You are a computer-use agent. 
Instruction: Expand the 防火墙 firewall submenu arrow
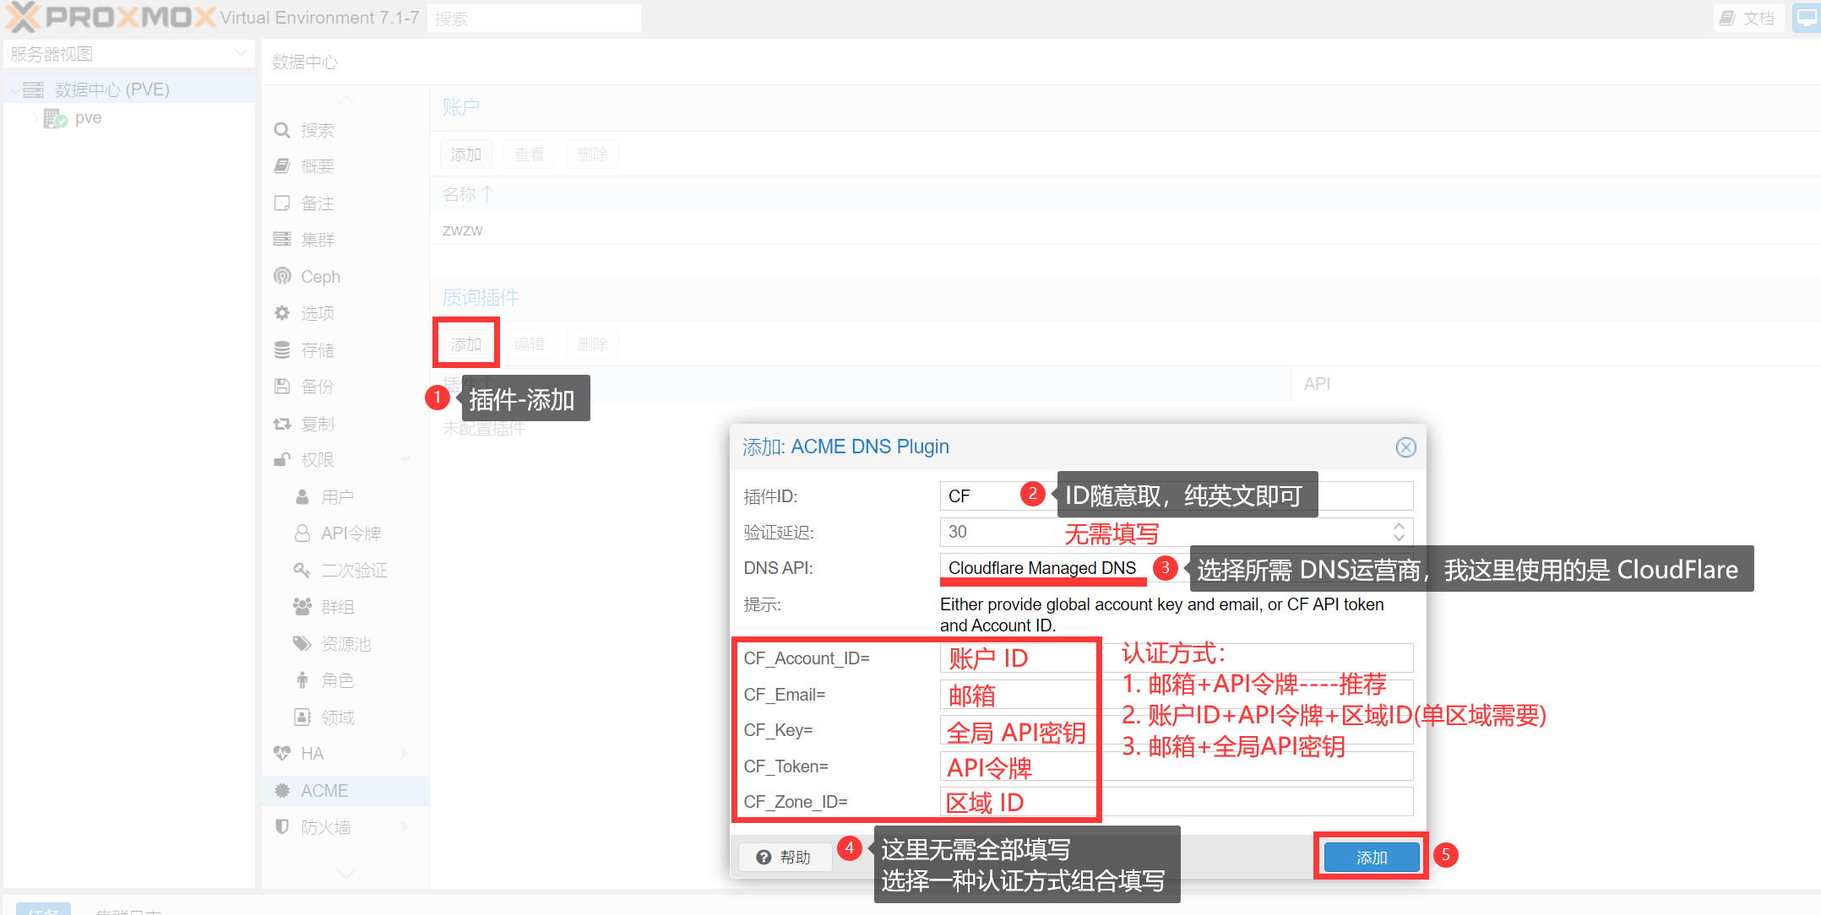(405, 827)
